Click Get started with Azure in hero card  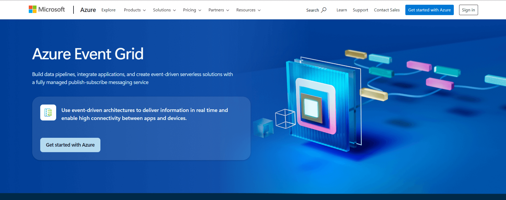pos(70,145)
